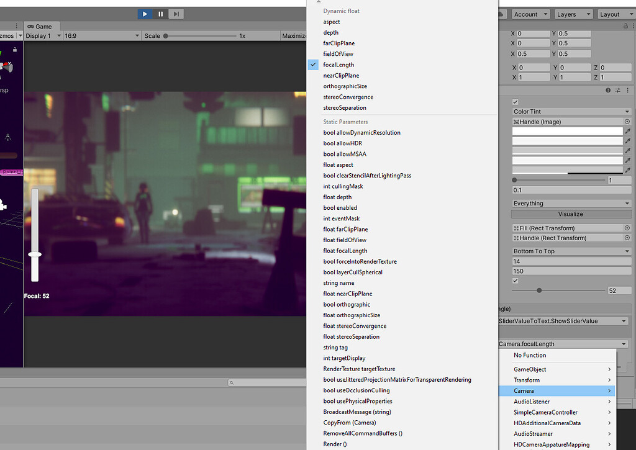636x450 pixels.
Task: Click the Play button in the toolbar
Action: coord(145,14)
